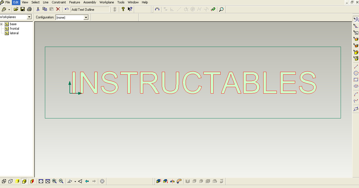The width and height of the screenshot is (359, 188).
Task: Select the Arc sketch tool
Action: [356, 94]
